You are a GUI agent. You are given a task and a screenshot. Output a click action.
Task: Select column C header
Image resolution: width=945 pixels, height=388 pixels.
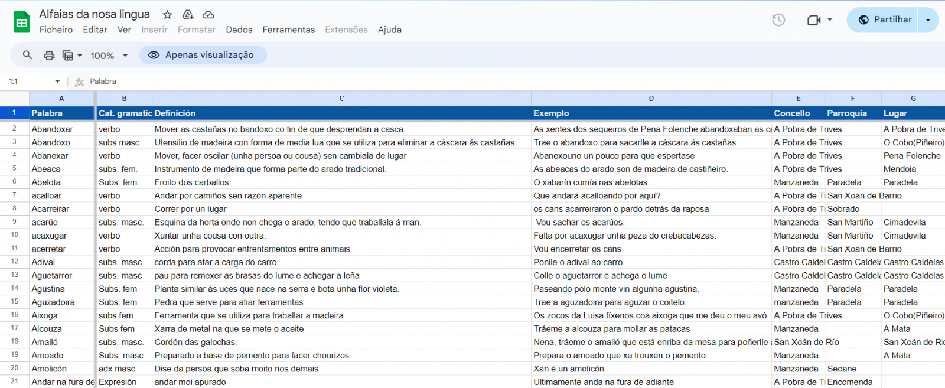click(341, 99)
